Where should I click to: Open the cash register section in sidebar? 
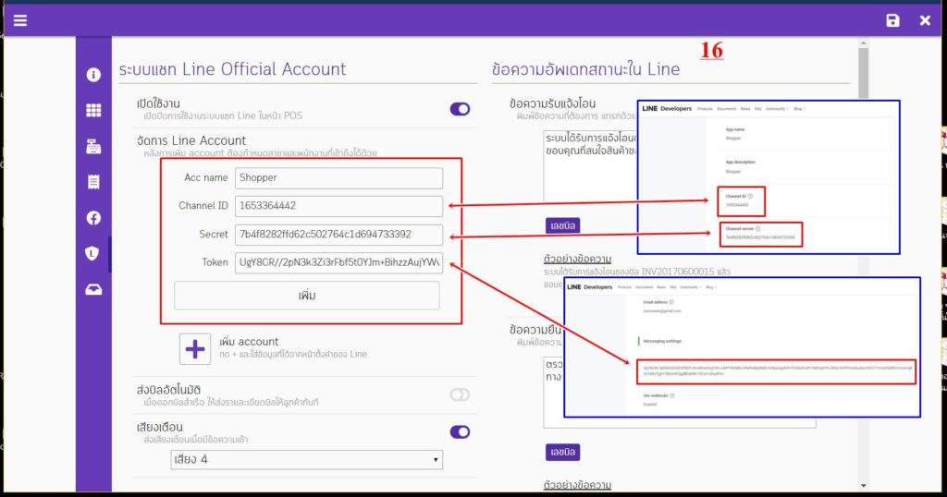point(93,146)
